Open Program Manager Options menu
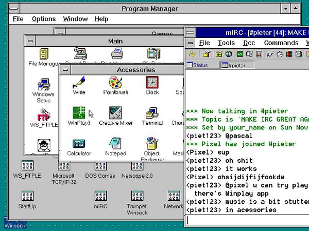 pyautogui.click(x=44, y=19)
